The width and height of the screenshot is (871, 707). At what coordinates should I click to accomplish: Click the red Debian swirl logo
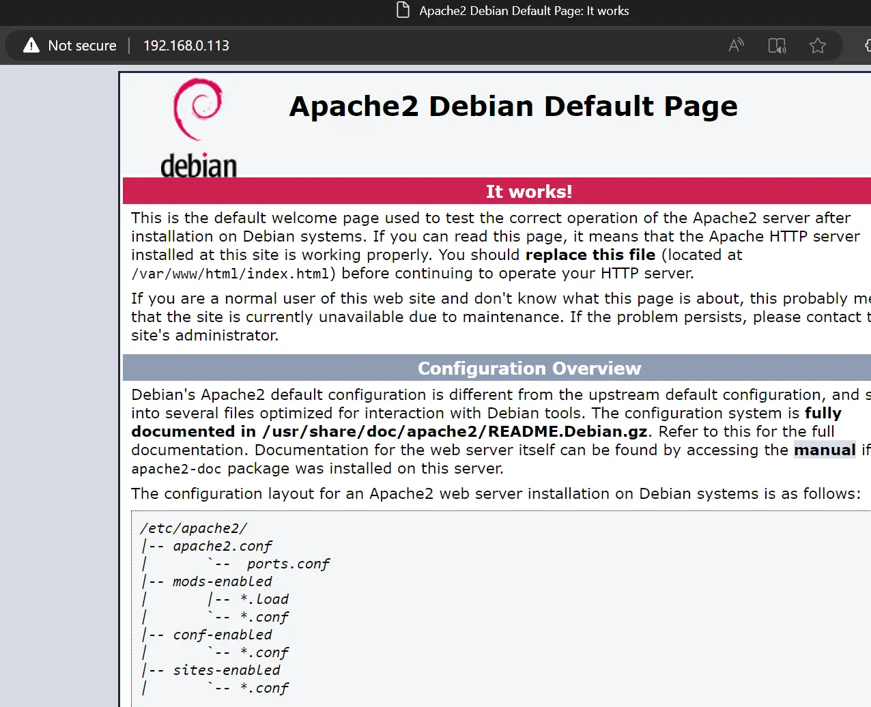coord(198,109)
